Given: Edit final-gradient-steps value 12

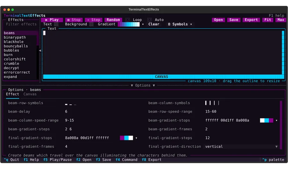Looking at the screenshot, I should (x=207, y=138).
